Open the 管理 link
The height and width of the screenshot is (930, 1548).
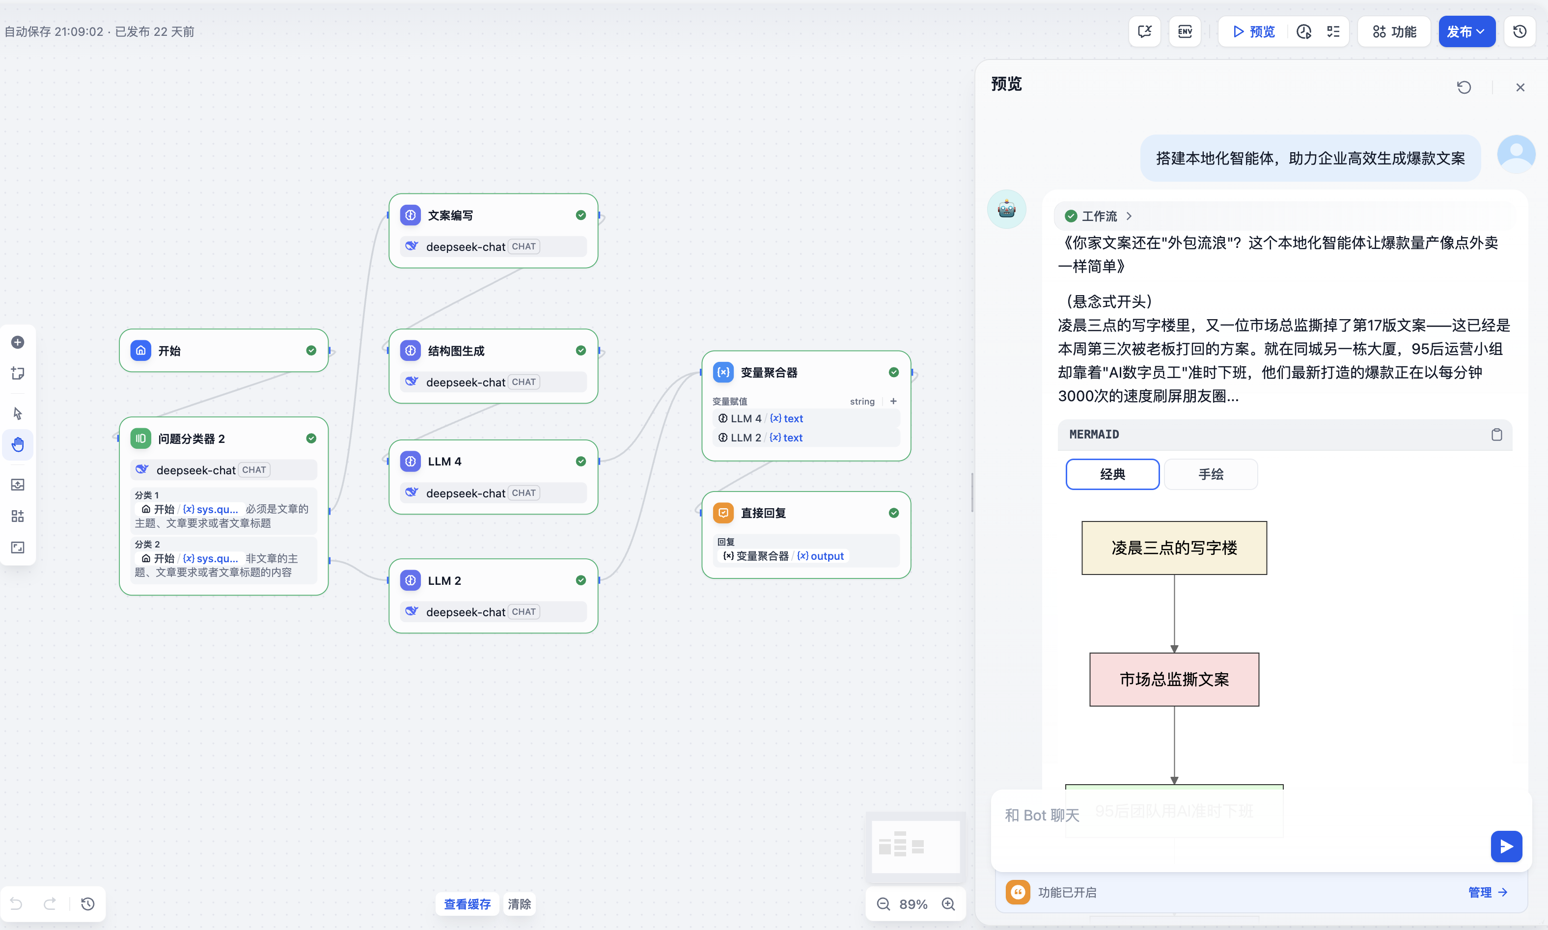coord(1488,892)
